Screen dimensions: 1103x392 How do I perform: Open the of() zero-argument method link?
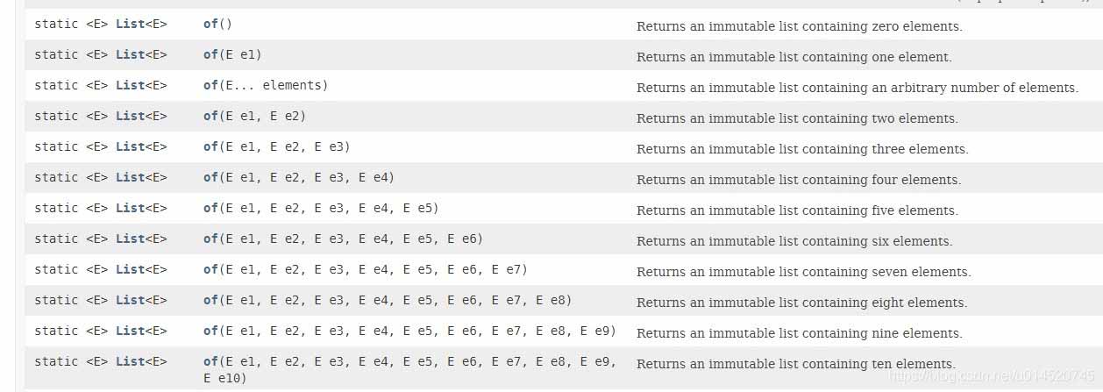pyautogui.click(x=210, y=25)
